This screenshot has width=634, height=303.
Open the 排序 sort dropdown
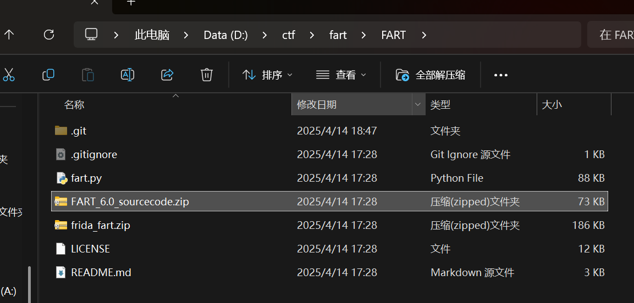click(x=267, y=75)
